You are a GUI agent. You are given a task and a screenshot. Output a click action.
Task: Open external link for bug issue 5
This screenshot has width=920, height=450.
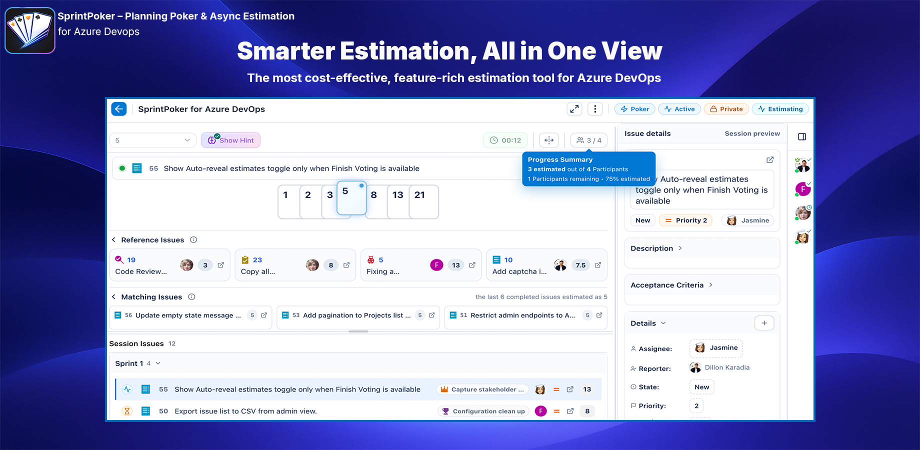[x=472, y=265]
